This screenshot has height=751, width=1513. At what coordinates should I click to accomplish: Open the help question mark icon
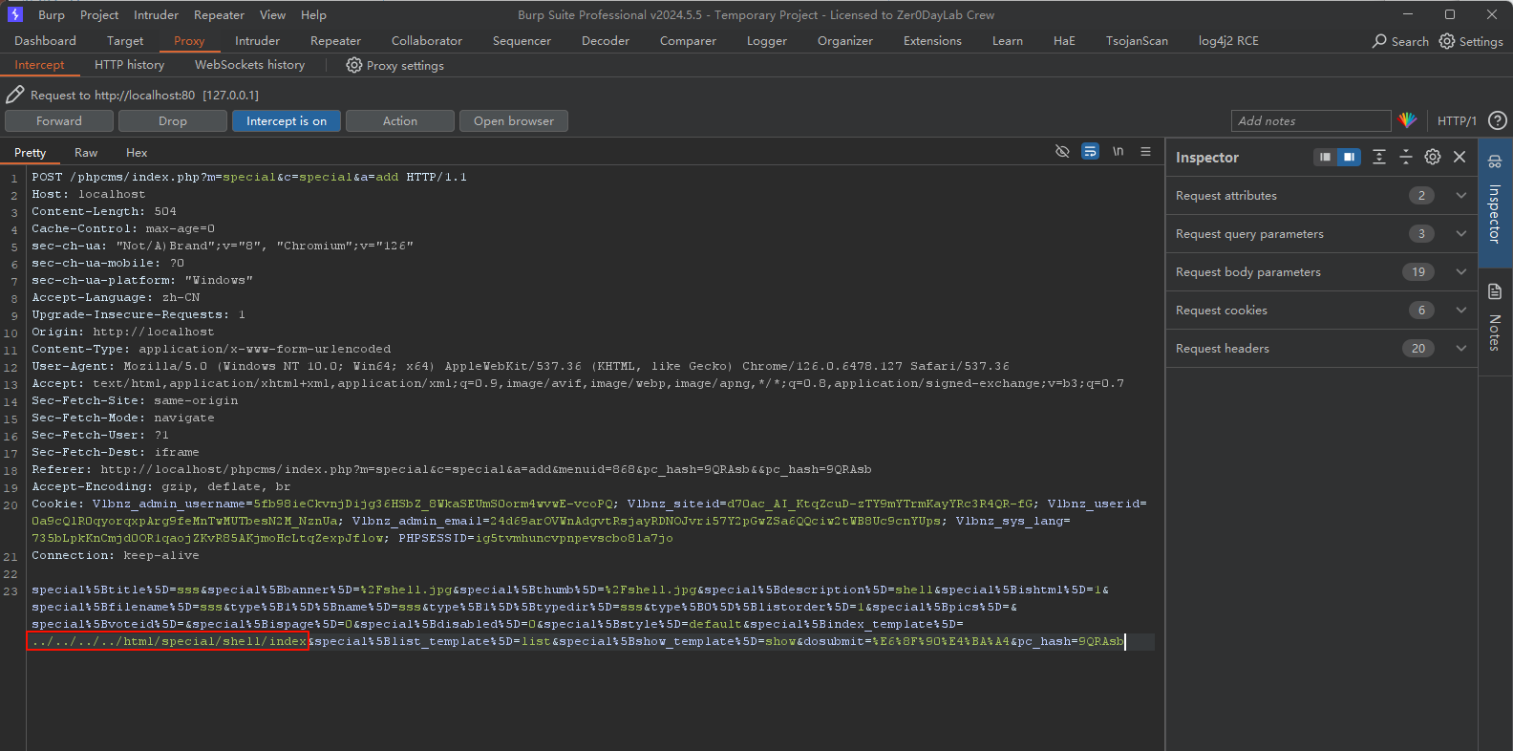(x=1498, y=120)
